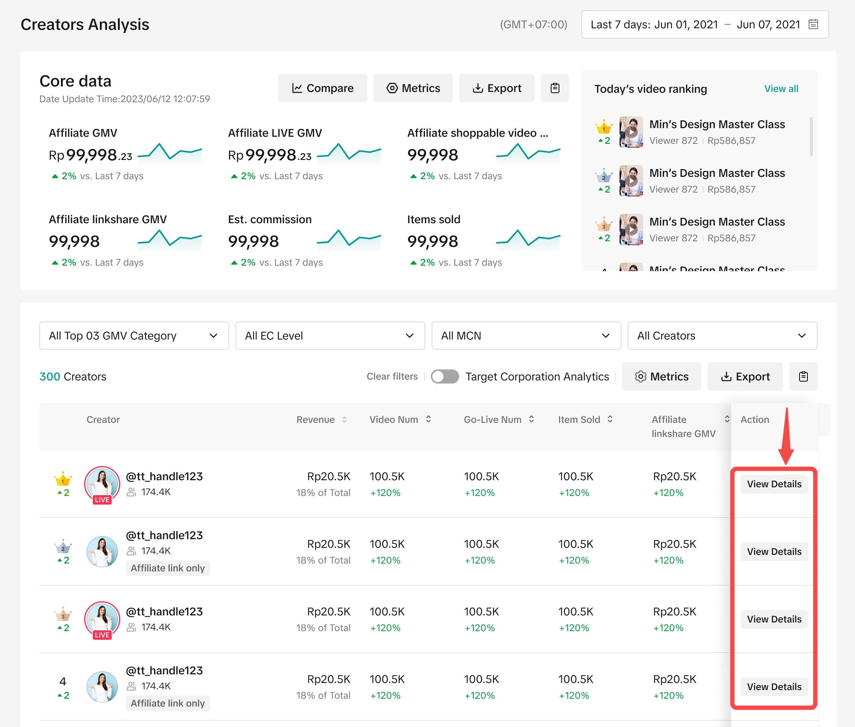Click the Compare button in Core data
This screenshot has height=727, width=855.
click(x=322, y=88)
